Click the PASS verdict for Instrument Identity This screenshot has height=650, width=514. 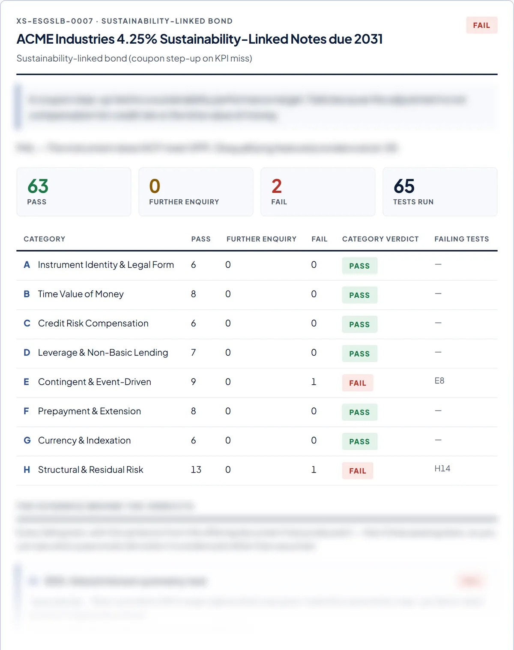359,266
